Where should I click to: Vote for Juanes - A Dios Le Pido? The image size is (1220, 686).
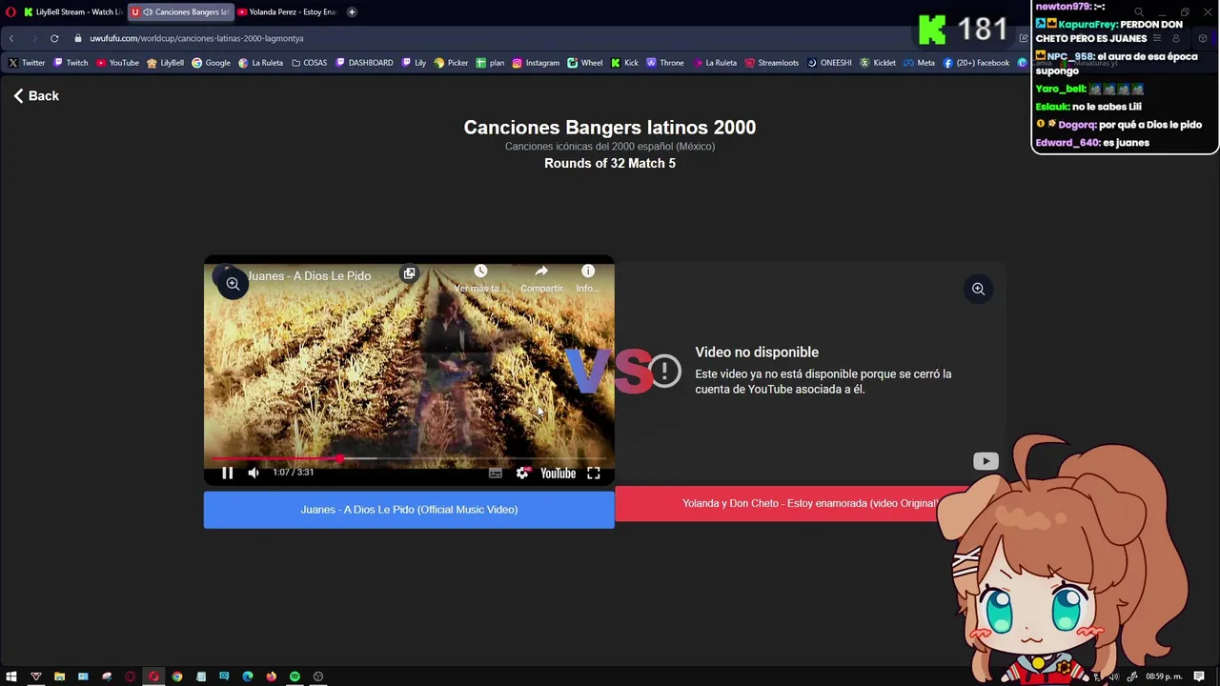click(409, 510)
